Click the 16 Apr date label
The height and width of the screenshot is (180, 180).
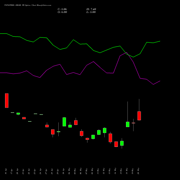6,171
